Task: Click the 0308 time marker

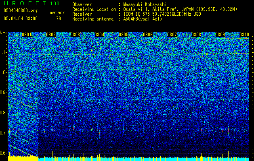Action: [196, 35]
